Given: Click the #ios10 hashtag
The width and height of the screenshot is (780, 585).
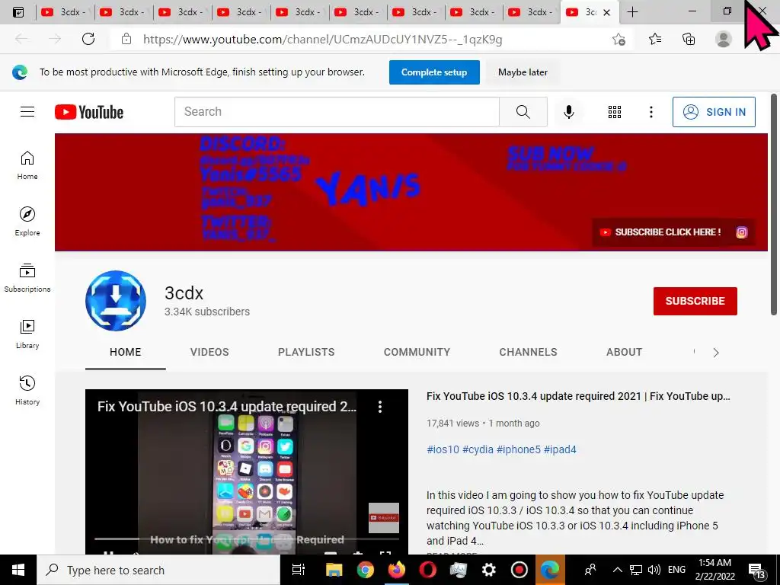Looking at the screenshot, I should [x=443, y=449].
